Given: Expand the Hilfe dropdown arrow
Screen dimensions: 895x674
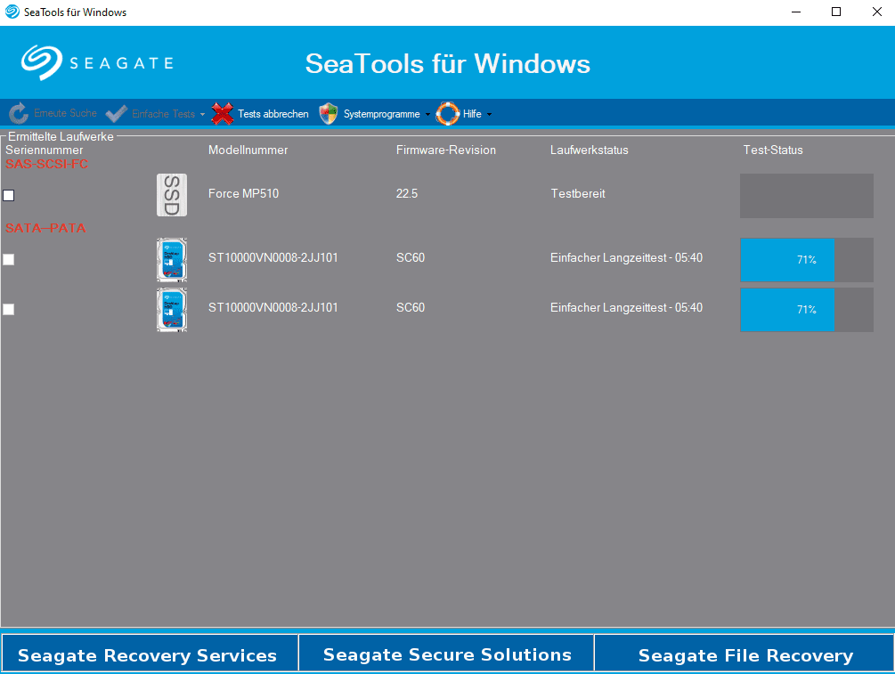Looking at the screenshot, I should click(x=489, y=114).
